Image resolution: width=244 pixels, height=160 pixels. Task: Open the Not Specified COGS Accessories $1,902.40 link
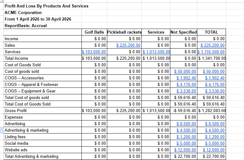pyautogui.click(x=186, y=78)
